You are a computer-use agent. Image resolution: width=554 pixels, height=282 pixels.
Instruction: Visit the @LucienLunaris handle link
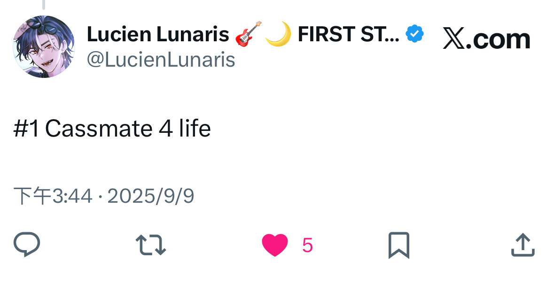tap(161, 60)
